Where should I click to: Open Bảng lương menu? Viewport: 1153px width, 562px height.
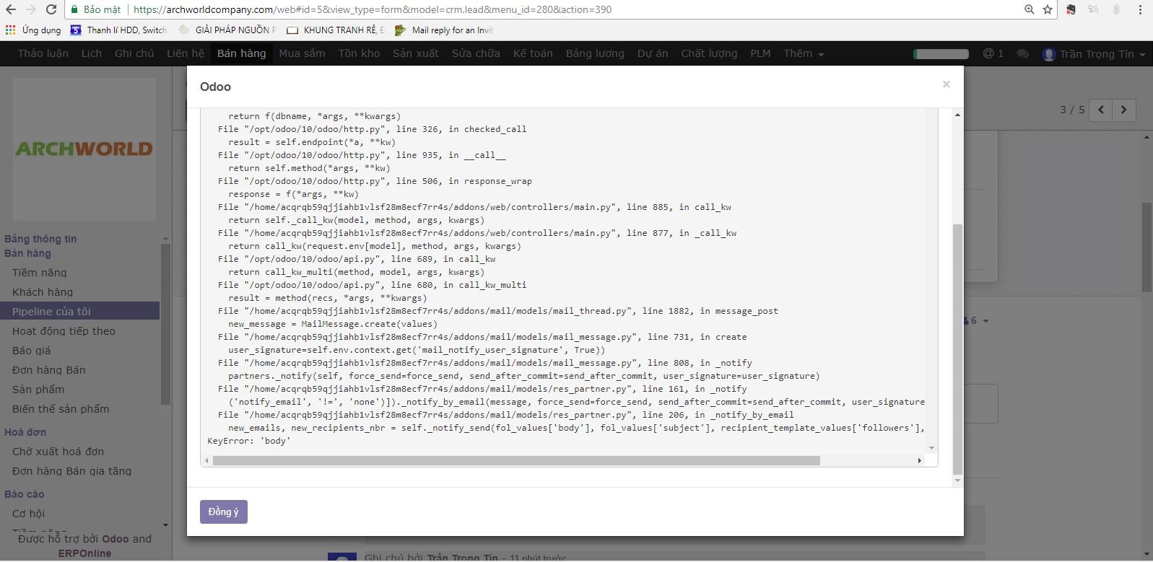(x=595, y=53)
